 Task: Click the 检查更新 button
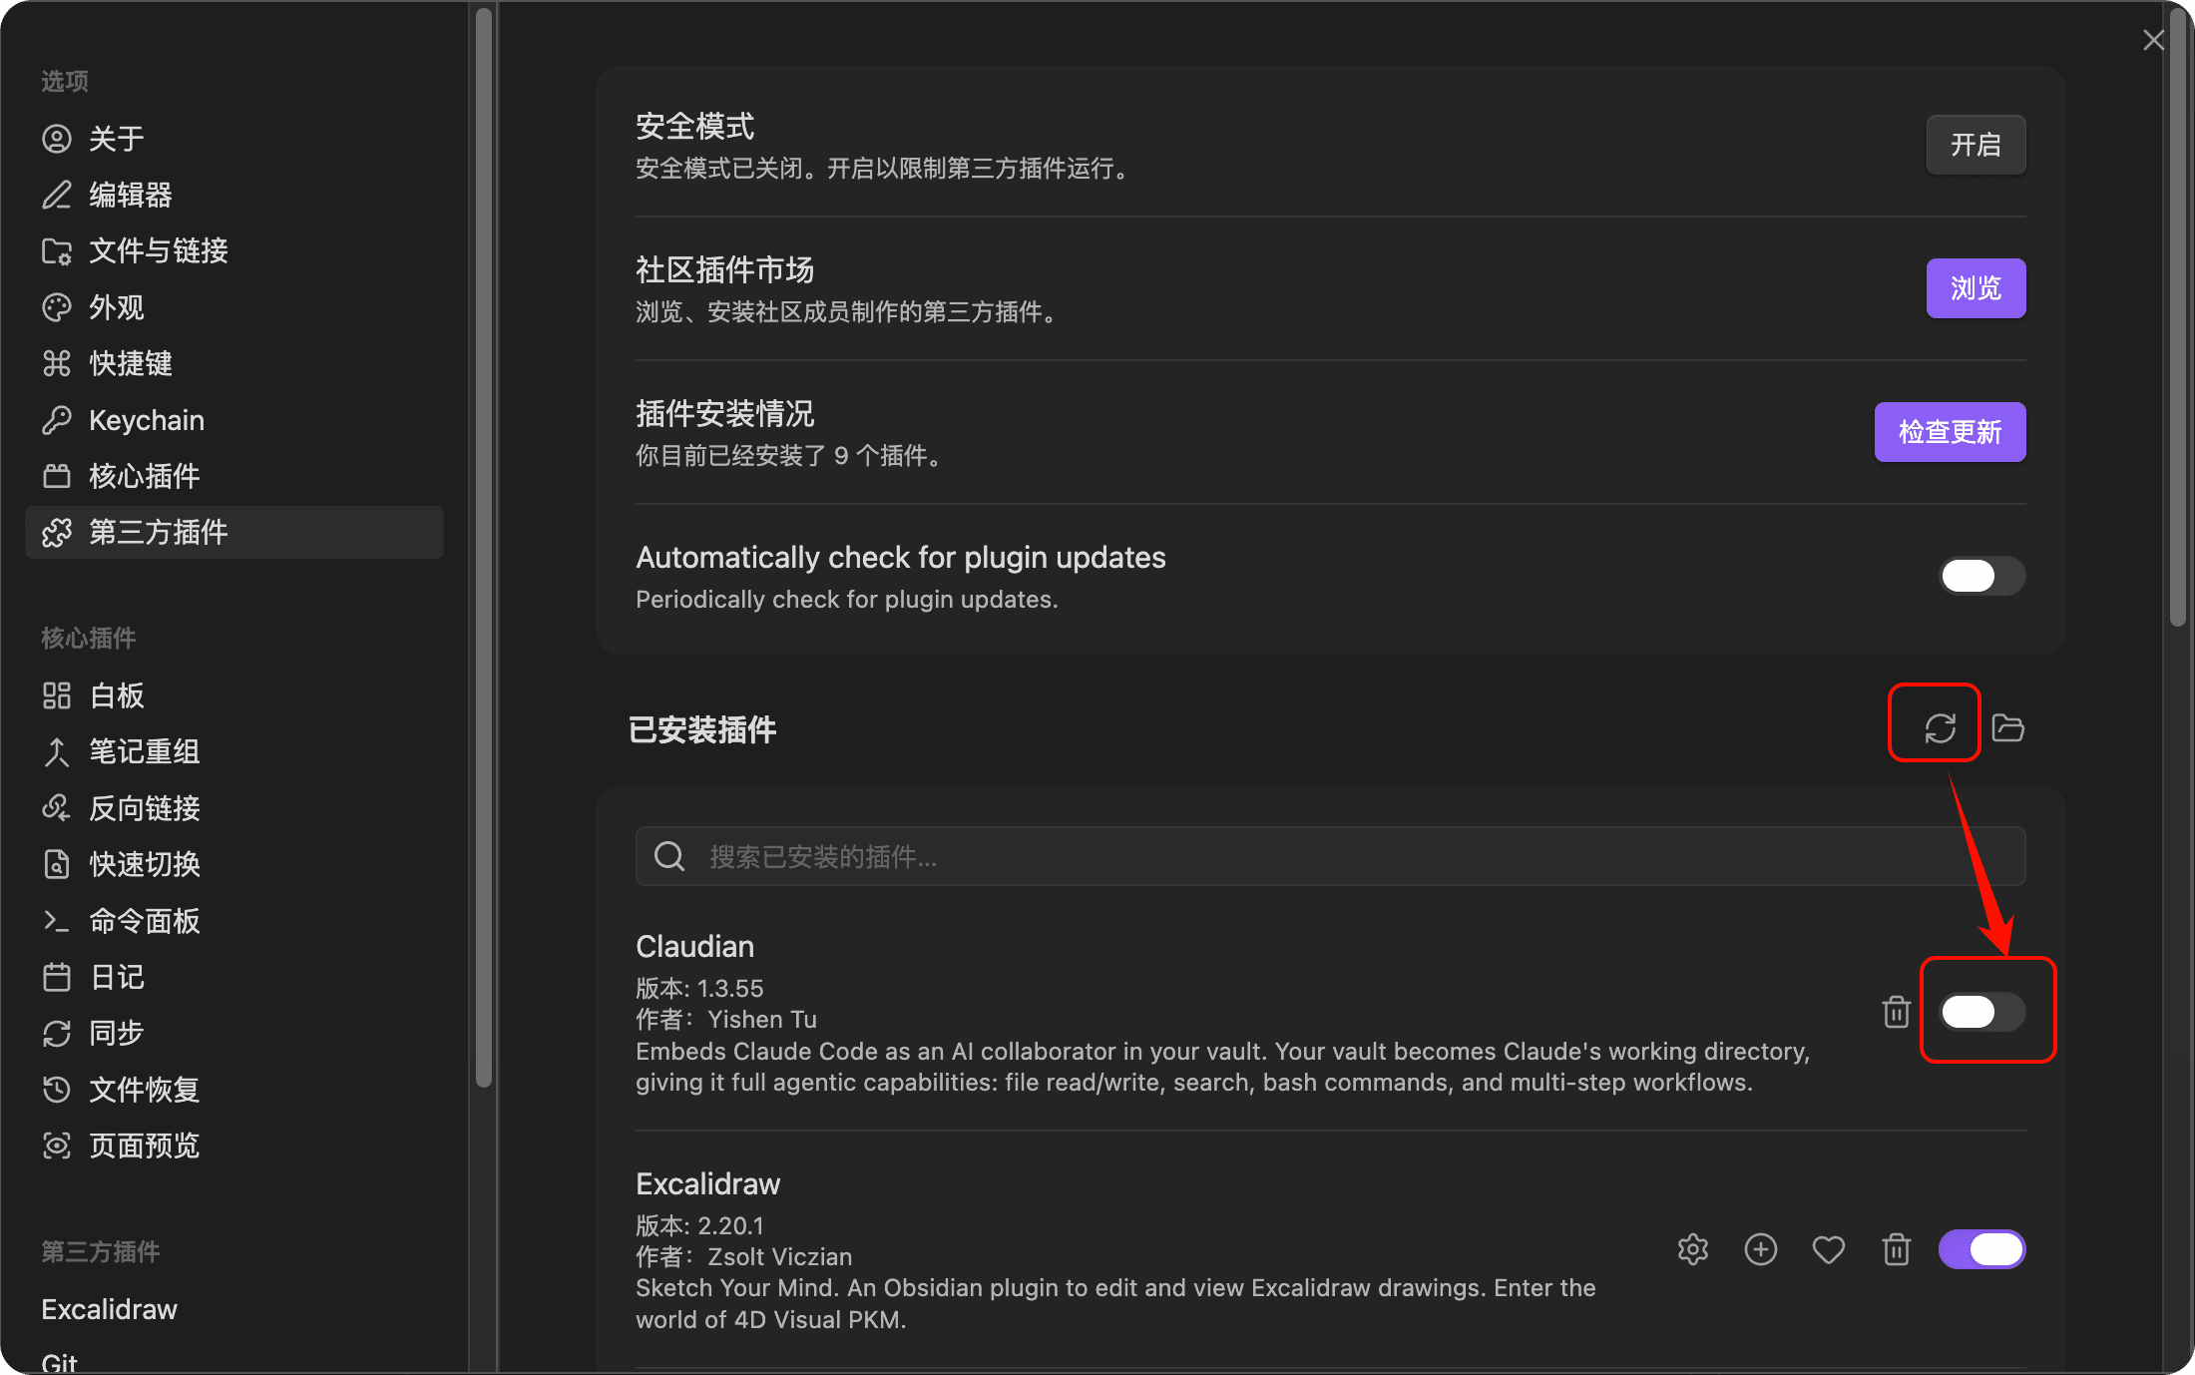point(1949,432)
